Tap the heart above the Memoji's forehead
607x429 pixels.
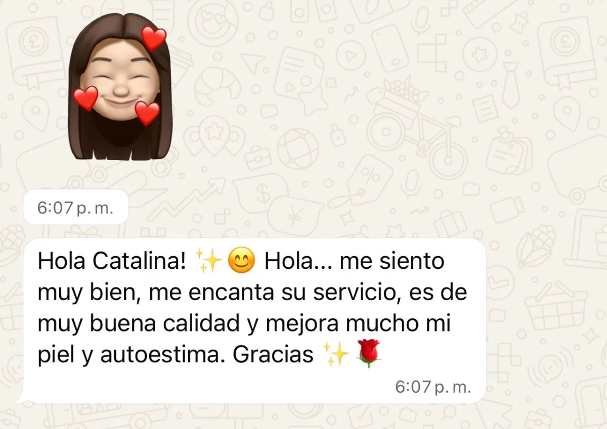[153, 38]
